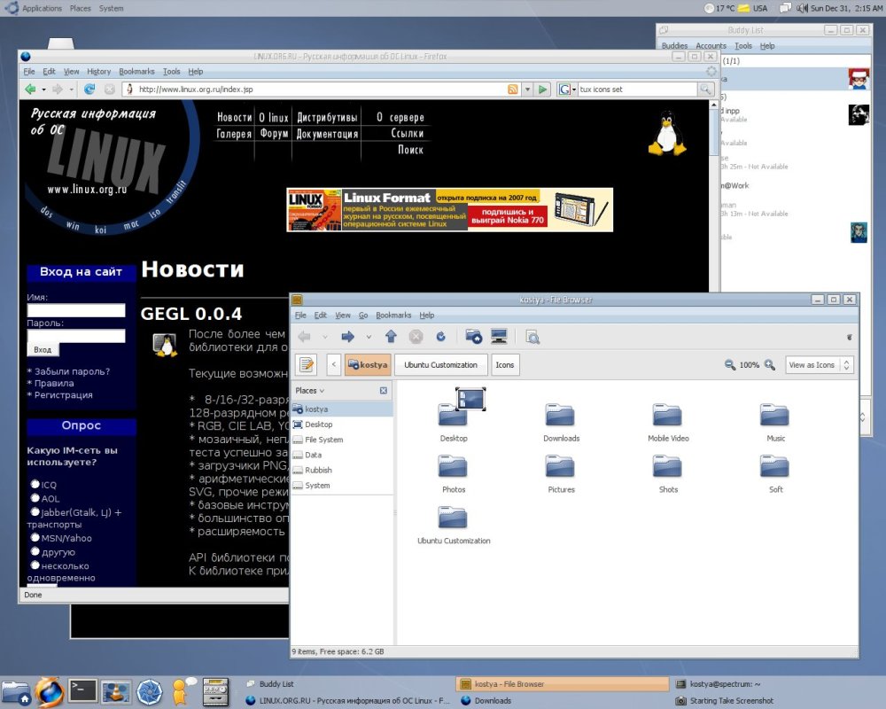Click the Вход login button
886x709 pixels.
(43, 349)
